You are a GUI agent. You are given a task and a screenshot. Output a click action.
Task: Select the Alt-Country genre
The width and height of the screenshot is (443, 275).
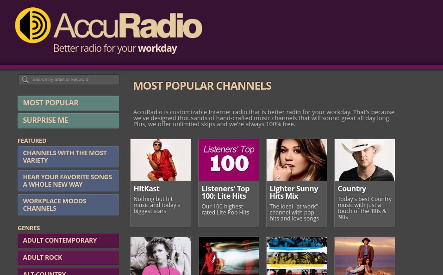tap(68, 272)
